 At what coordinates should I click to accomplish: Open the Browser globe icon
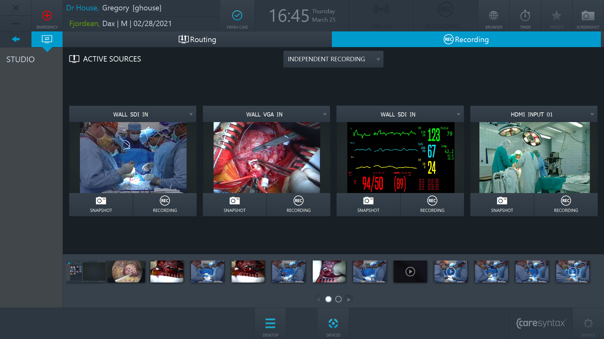click(494, 16)
